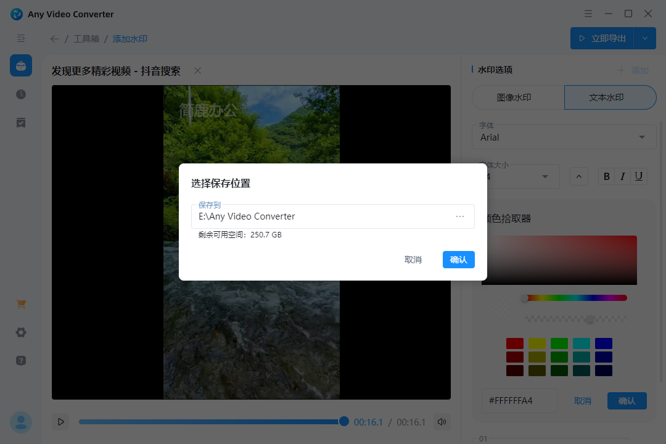The image size is (666, 444).
Task: Cancel the save location dialog
Action: point(413,260)
